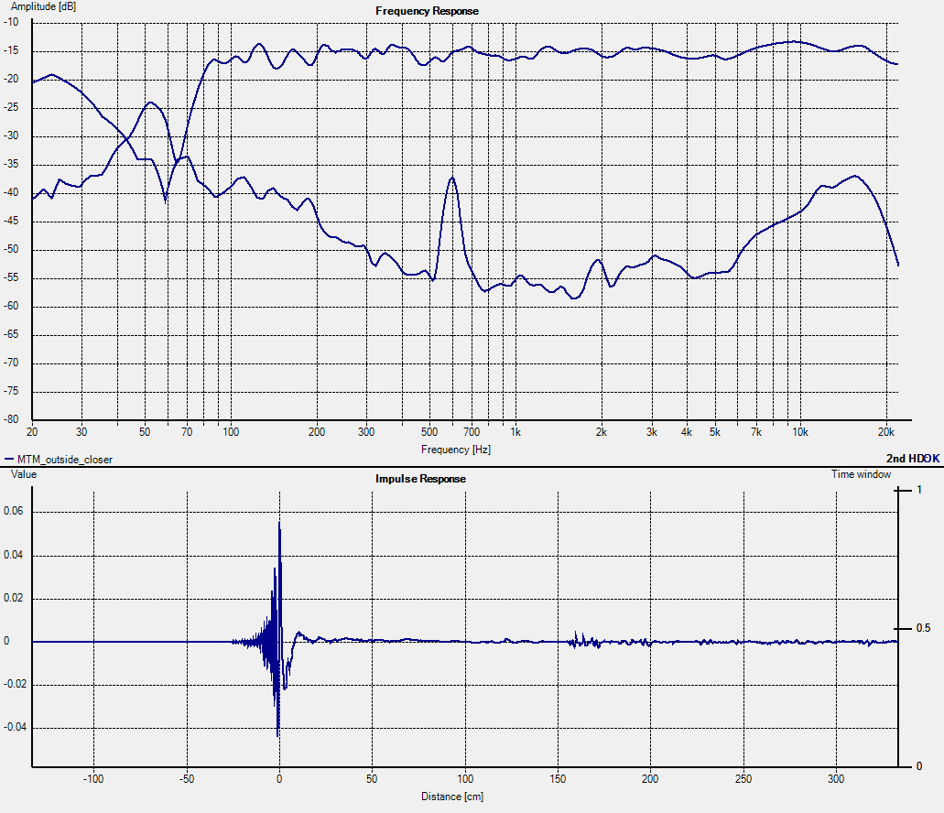Click the blue line swatch beside MTM_outside_closer
The height and width of the screenshot is (813, 944).
click(9, 460)
